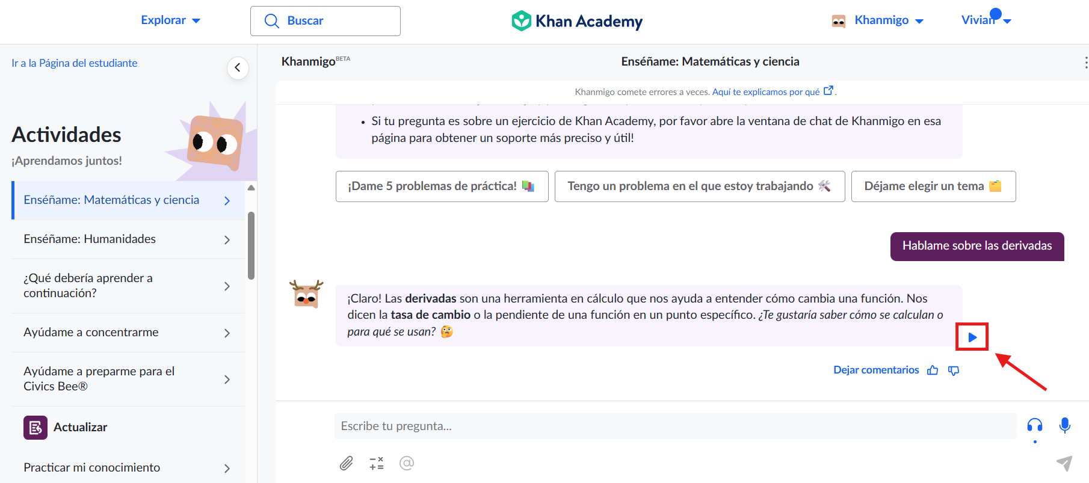
Task: Activate the microphone input icon
Action: click(1065, 426)
